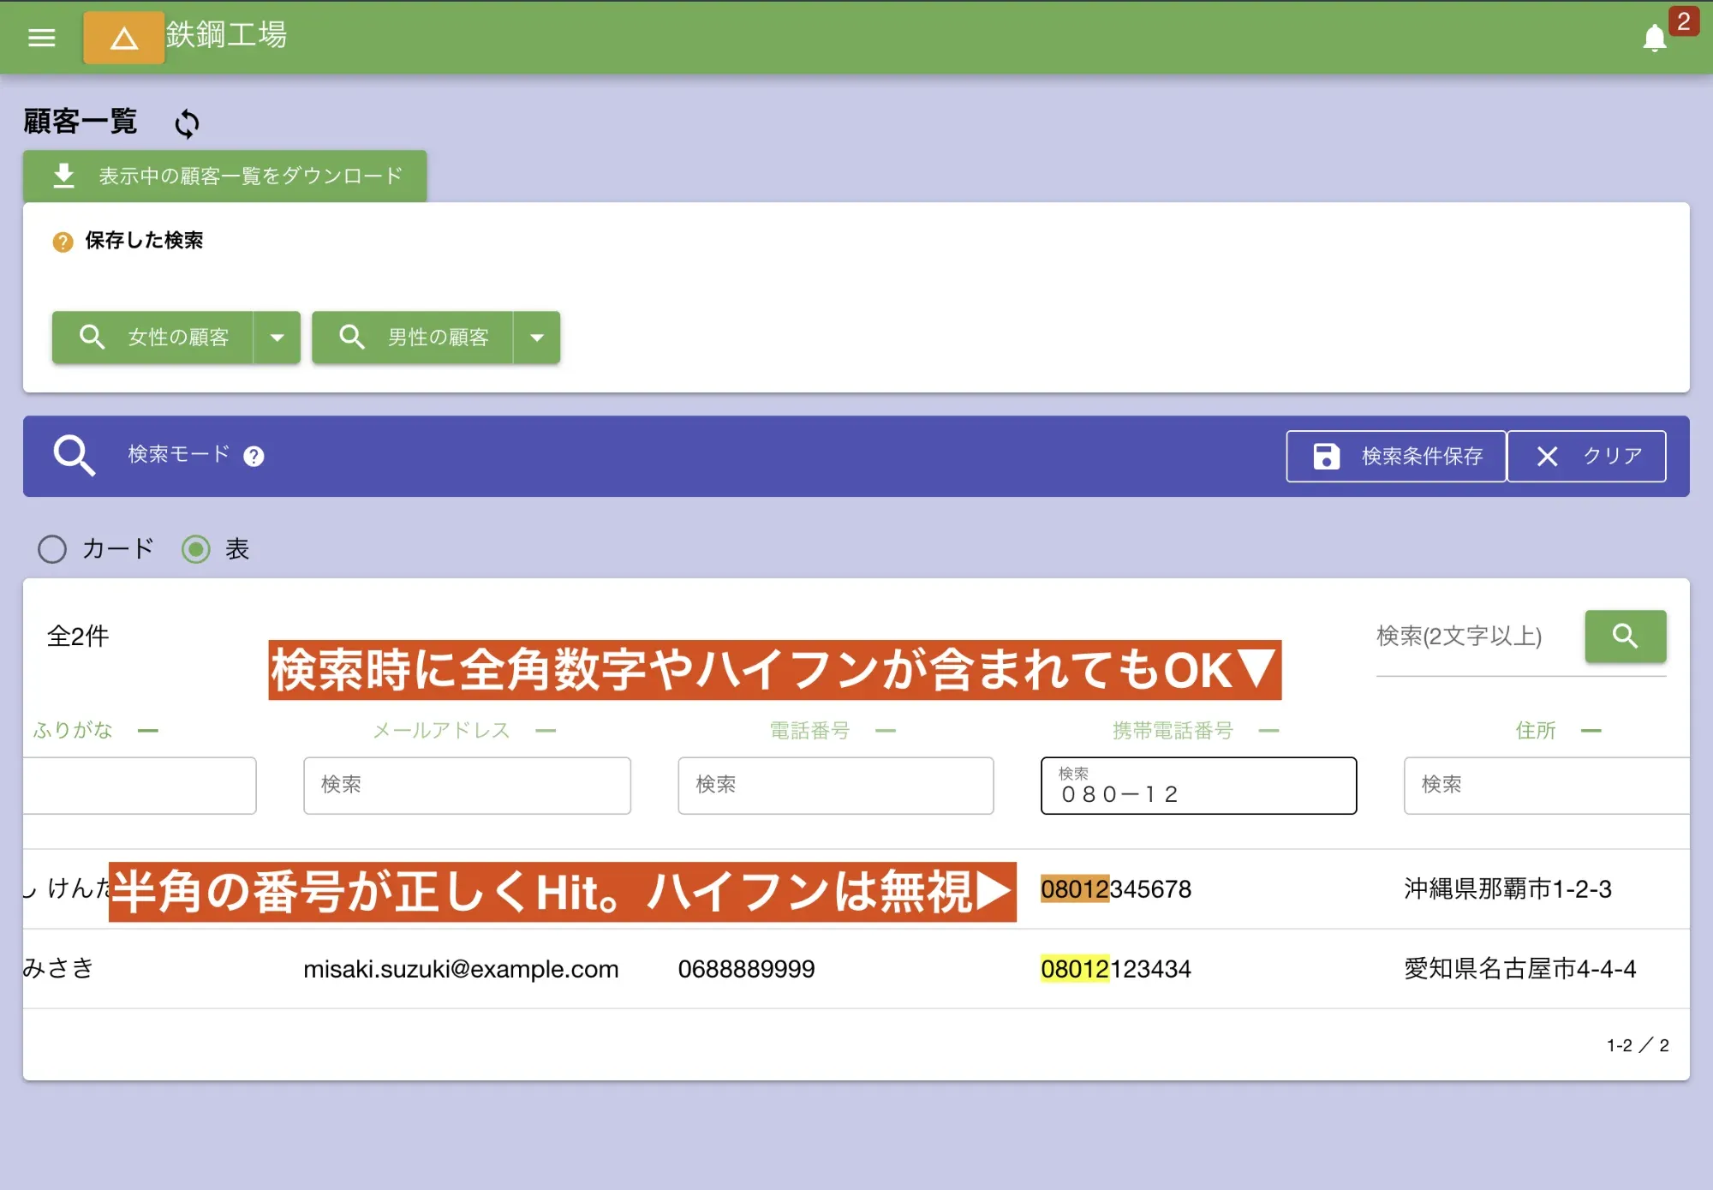Hide the メールアドレス column with its minus toggle
This screenshot has height=1190, width=1713.
coord(546,729)
